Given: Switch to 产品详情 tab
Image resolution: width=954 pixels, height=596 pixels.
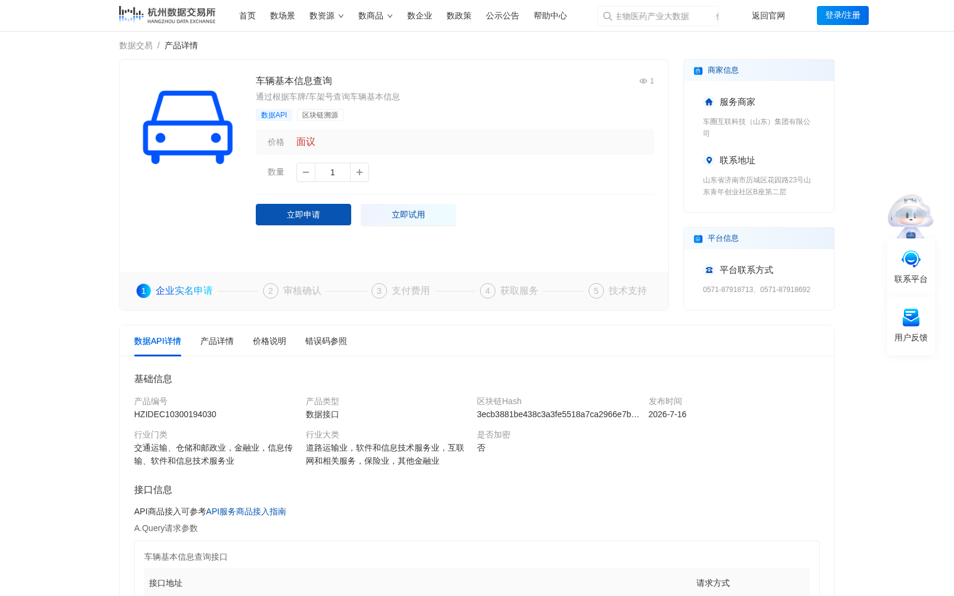Looking at the screenshot, I should pyautogui.click(x=217, y=341).
